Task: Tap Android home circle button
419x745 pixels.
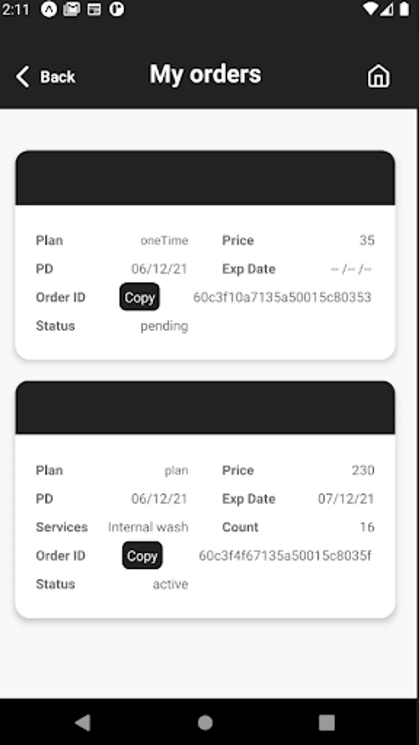Action: coord(205,723)
